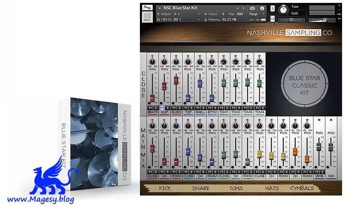This screenshot has height=207, width=355.
Task: Click the BLEED volume fader
Action: click(x=176, y=80)
